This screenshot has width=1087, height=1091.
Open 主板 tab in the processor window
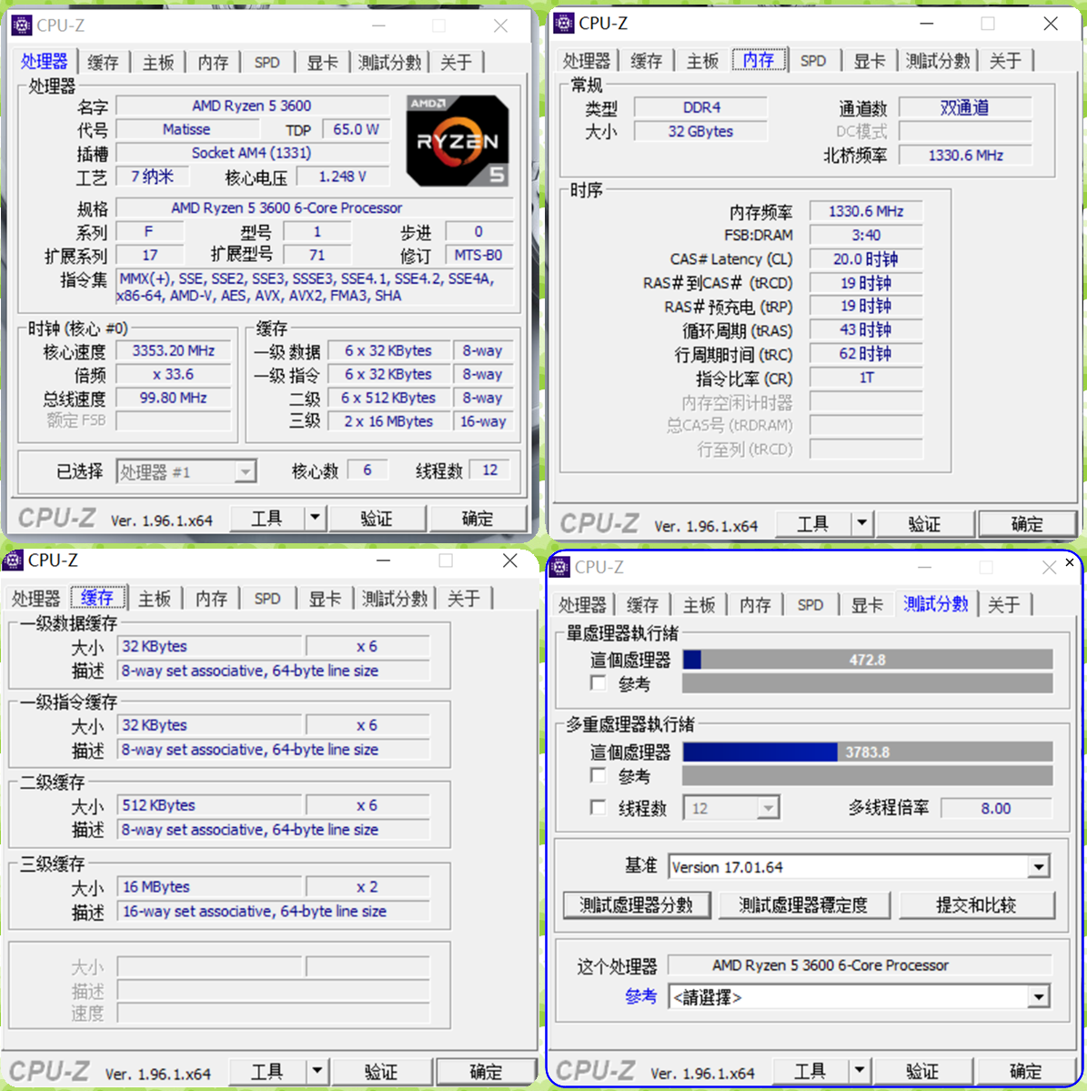click(158, 63)
